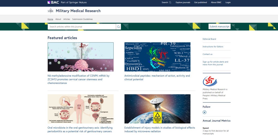Image resolution: width=278 pixels, height=135 pixels.
Task: Open the Antimicrobial peptides article image
Action: [x=157, y=57]
